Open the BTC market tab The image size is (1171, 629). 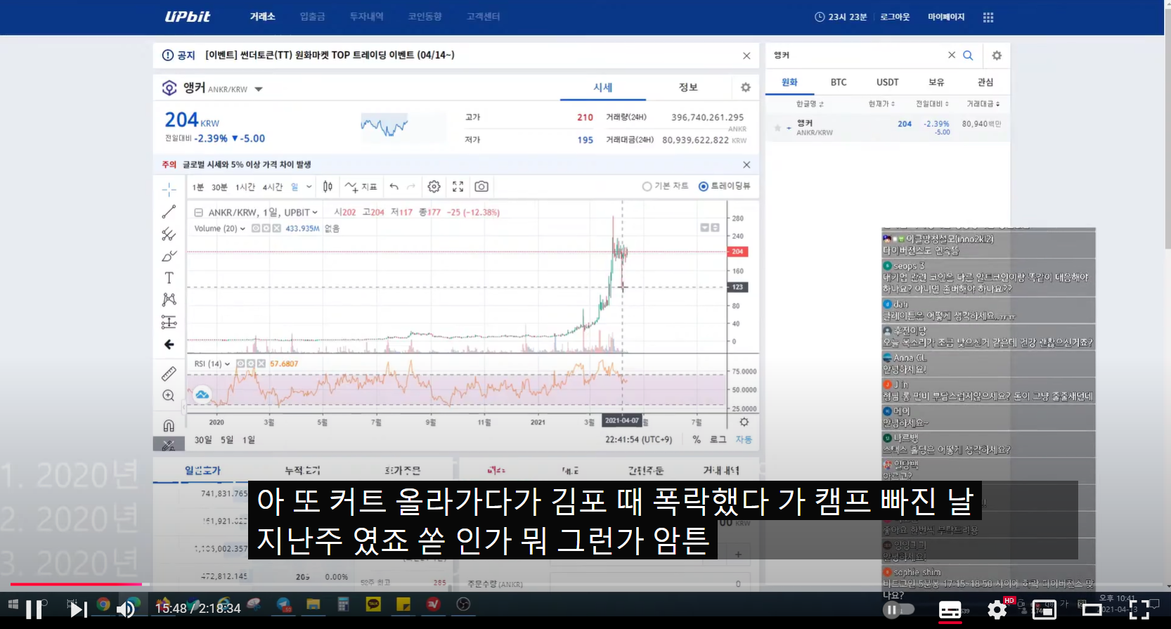coord(839,82)
